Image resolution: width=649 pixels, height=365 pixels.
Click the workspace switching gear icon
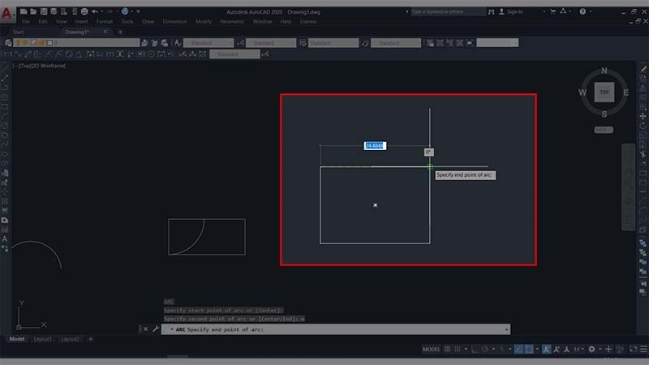tap(592, 350)
